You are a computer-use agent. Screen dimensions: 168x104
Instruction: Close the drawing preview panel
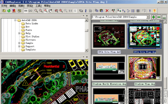click(x=87, y=57)
